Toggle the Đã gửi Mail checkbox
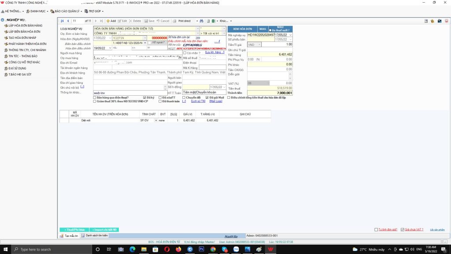This screenshot has width=451, height=254. 207,97
